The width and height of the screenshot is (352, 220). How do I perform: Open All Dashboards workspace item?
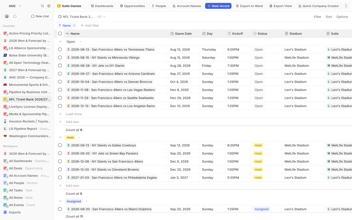27,161
